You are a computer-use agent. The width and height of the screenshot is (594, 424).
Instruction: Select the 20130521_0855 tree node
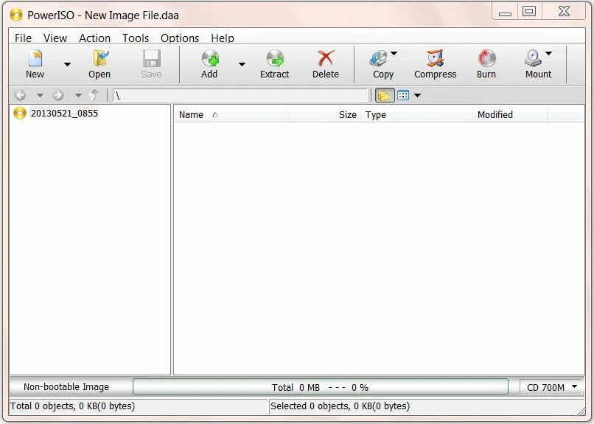[64, 114]
